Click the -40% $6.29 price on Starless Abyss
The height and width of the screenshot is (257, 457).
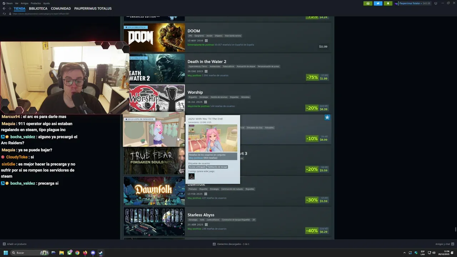(317, 231)
